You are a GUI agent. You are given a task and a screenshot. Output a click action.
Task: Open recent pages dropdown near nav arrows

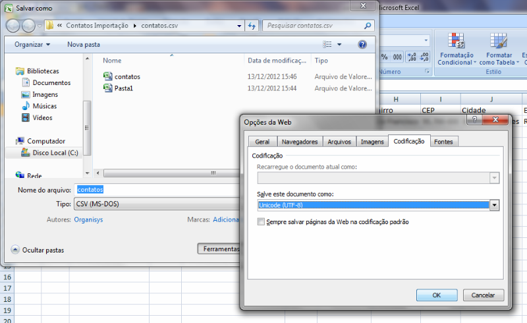(40, 26)
